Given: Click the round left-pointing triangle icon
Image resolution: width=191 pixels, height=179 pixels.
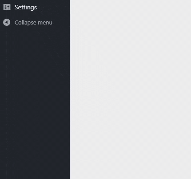Looking at the screenshot, I should pos(7,22).
